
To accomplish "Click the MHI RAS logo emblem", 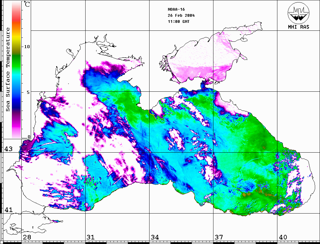I will click(298, 13).
